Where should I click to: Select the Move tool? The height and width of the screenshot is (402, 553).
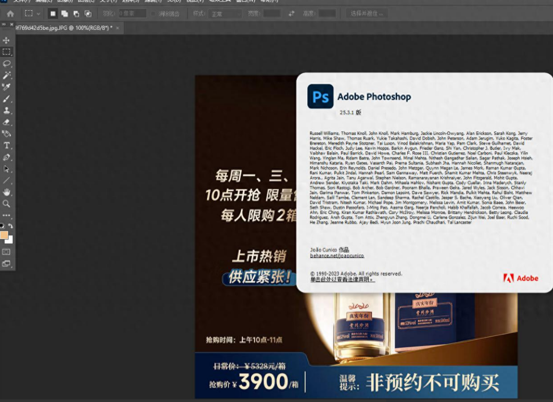pyautogui.click(x=6, y=40)
